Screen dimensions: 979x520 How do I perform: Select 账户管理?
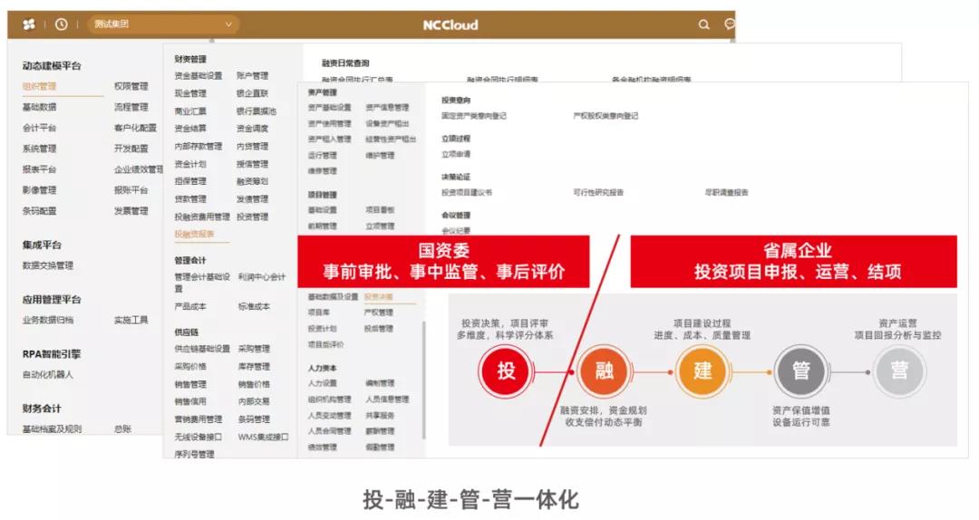click(252, 75)
